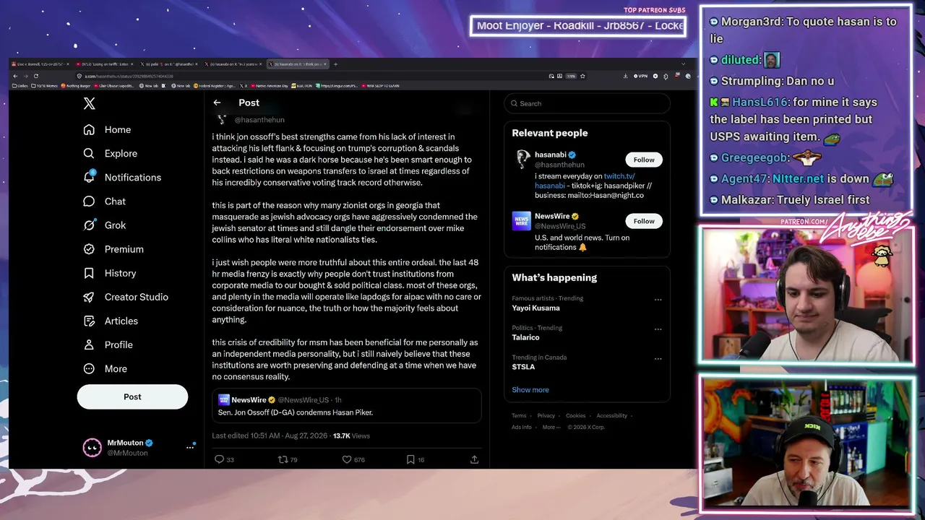Image resolution: width=925 pixels, height=520 pixels.
Task: Bookmark the post
Action: 410,459
